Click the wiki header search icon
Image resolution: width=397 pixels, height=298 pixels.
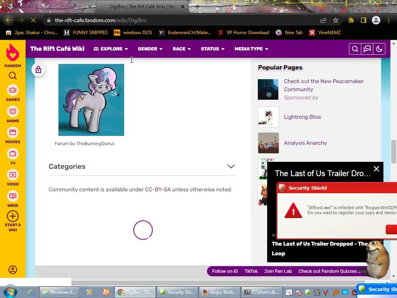point(355,49)
